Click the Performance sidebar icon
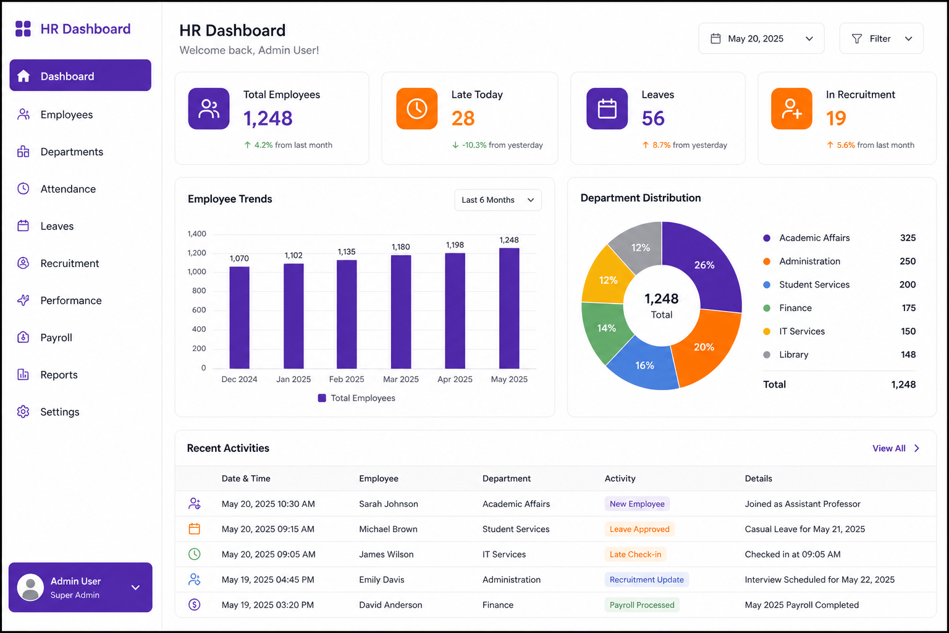Viewport: 949px width, 633px height. click(x=23, y=300)
